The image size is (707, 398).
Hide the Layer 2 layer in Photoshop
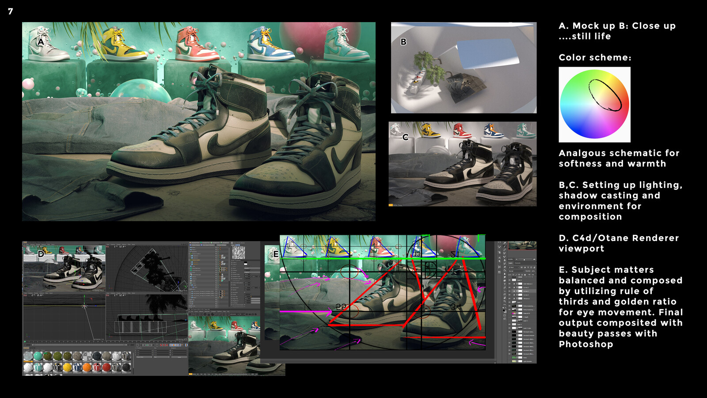(x=509, y=302)
